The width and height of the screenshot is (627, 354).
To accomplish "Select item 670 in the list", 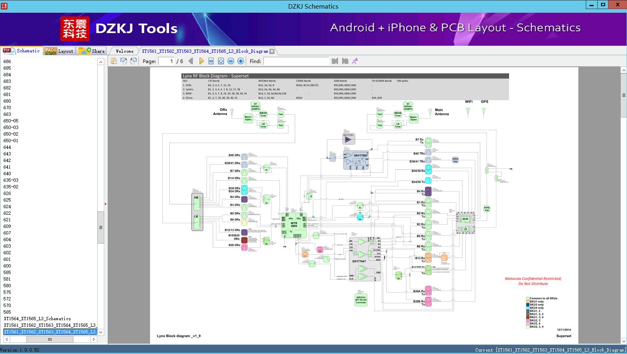I will coord(7,108).
